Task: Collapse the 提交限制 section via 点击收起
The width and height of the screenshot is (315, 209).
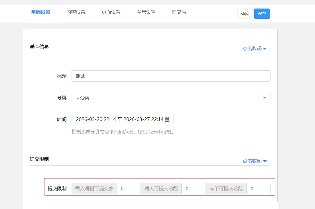Action: tap(254, 161)
